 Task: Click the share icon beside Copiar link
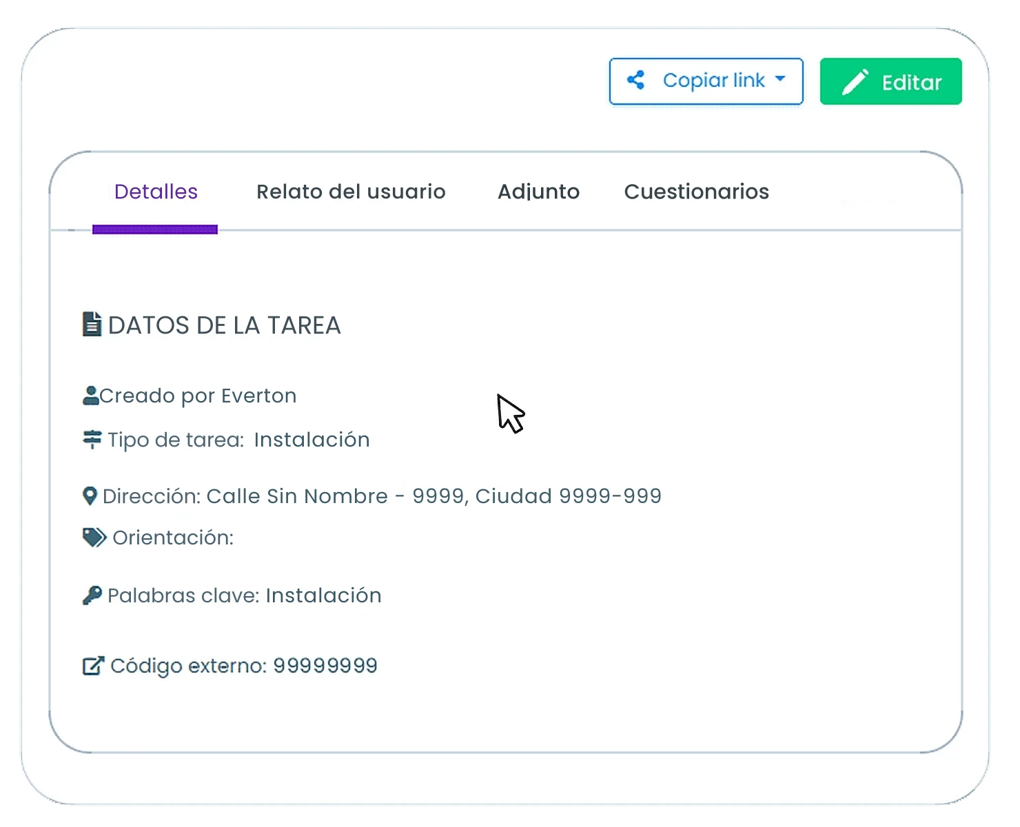coord(636,81)
